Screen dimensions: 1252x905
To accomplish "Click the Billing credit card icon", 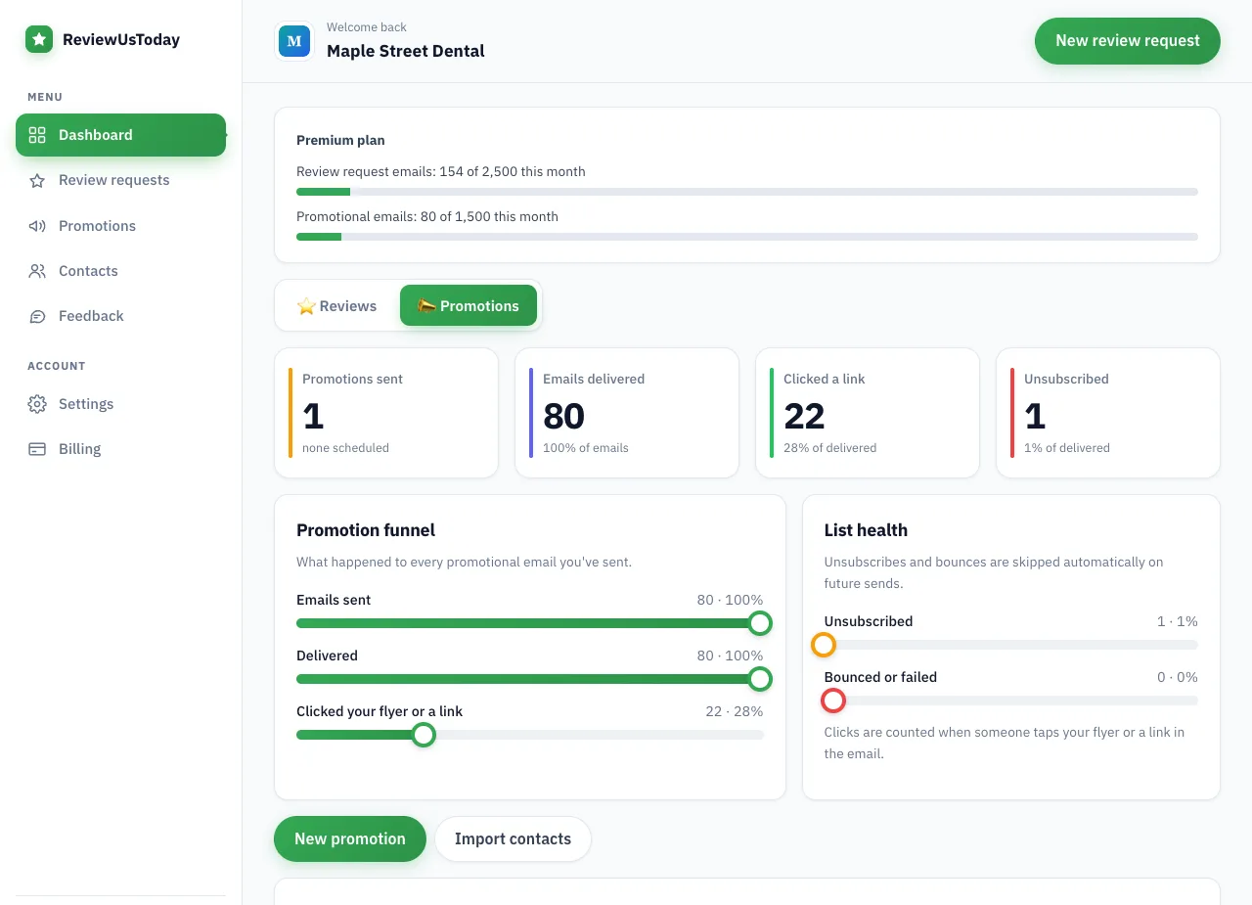I will coord(37,449).
